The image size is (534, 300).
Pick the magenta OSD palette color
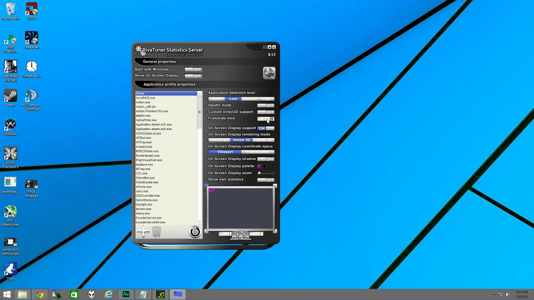point(259,166)
